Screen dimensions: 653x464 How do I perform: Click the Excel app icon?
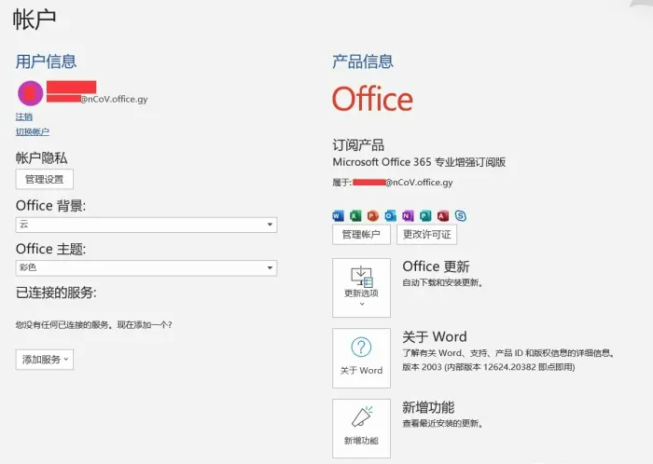coord(355,215)
